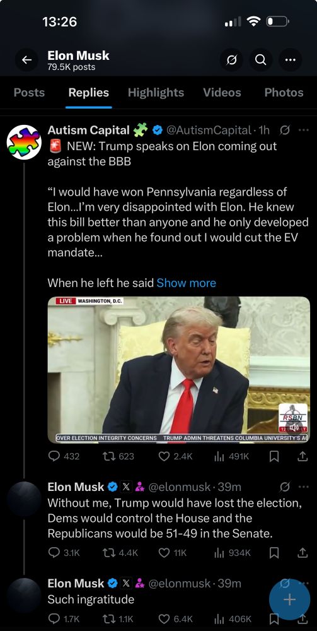Repost the Autism Capital post with 623 reposts
Screen dimensions: 317x631
pos(118,456)
